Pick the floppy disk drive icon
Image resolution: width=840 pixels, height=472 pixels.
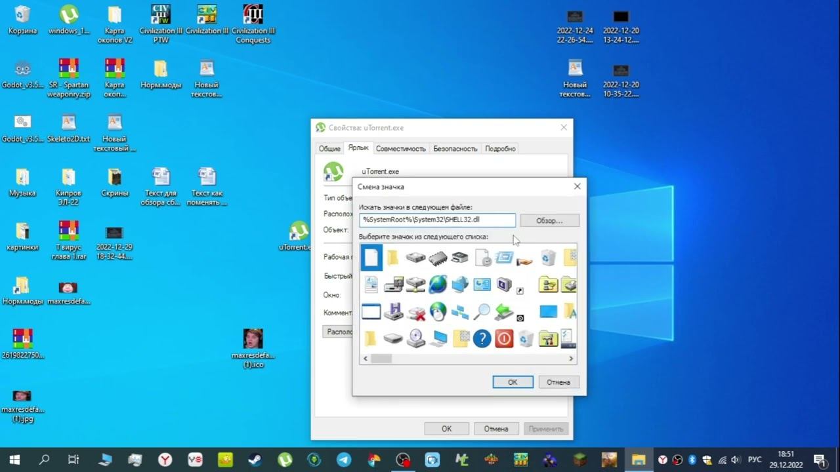click(393, 311)
